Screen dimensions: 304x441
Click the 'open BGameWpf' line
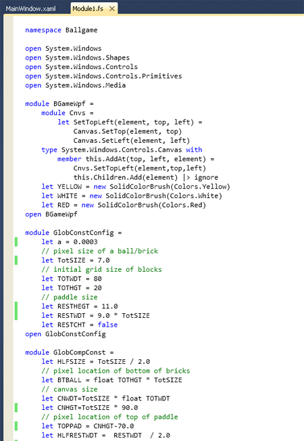pos(51,214)
